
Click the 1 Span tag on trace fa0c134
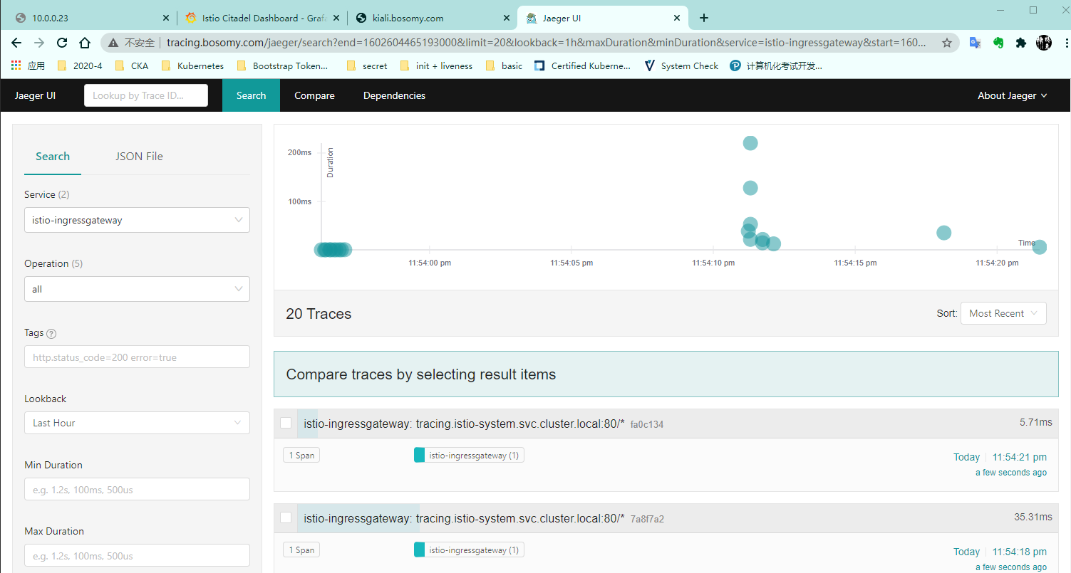coord(301,455)
